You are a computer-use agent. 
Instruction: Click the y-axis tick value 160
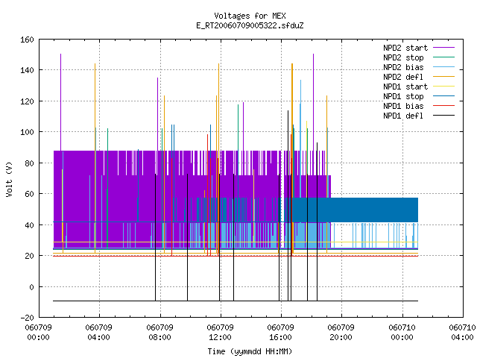point(27,40)
